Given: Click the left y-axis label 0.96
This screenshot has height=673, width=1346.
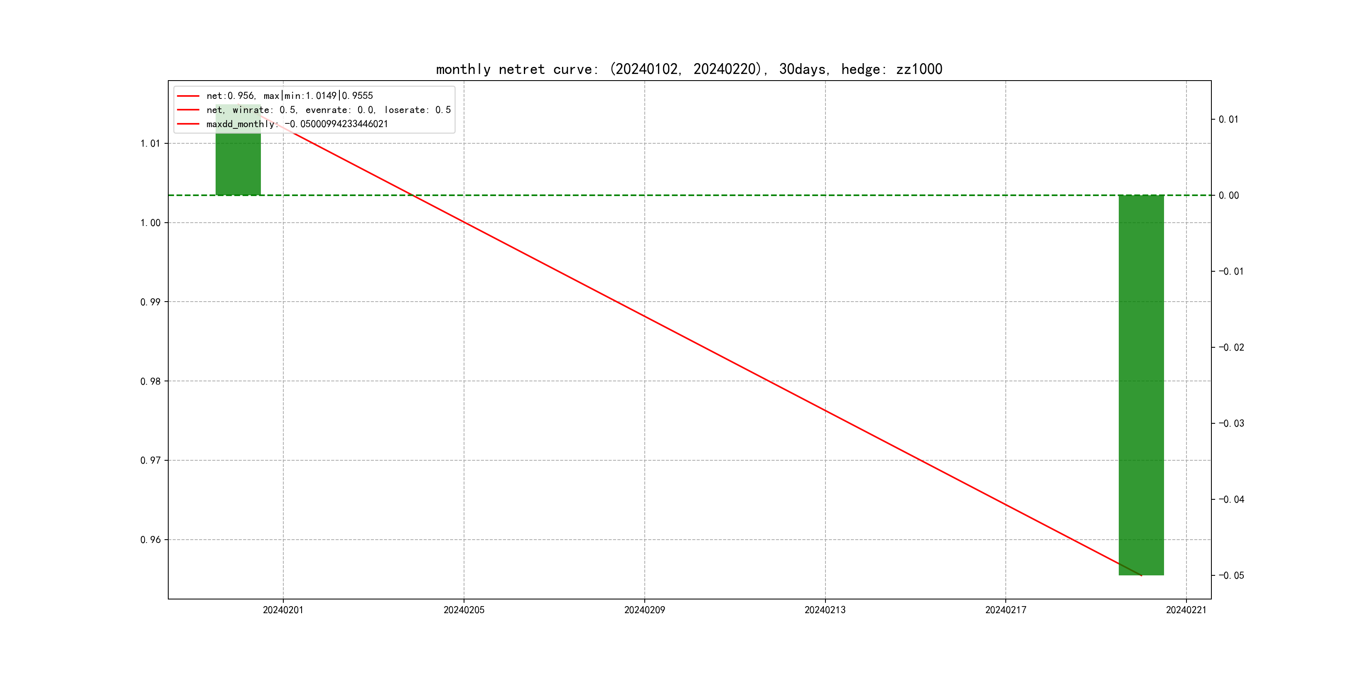Looking at the screenshot, I should (x=150, y=540).
